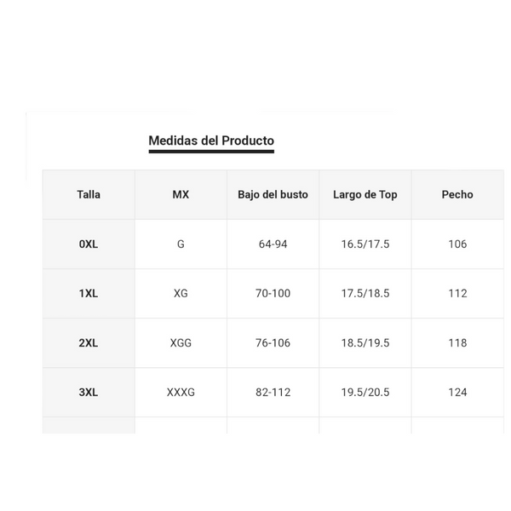Click the 2XL size row label
The height and width of the screenshot is (511, 511).
(89, 342)
